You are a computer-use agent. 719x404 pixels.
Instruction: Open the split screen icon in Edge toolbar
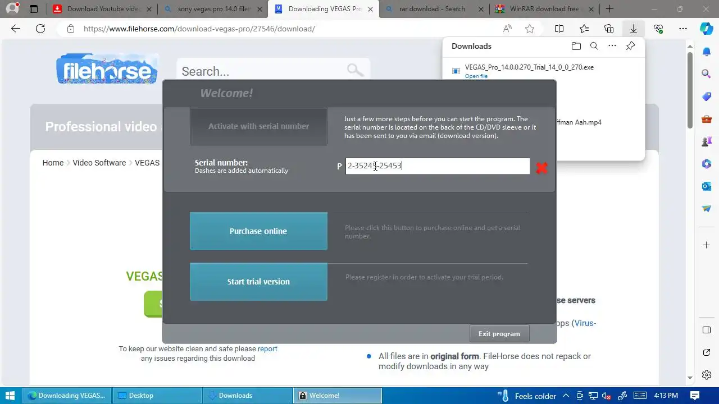(559, 29)
